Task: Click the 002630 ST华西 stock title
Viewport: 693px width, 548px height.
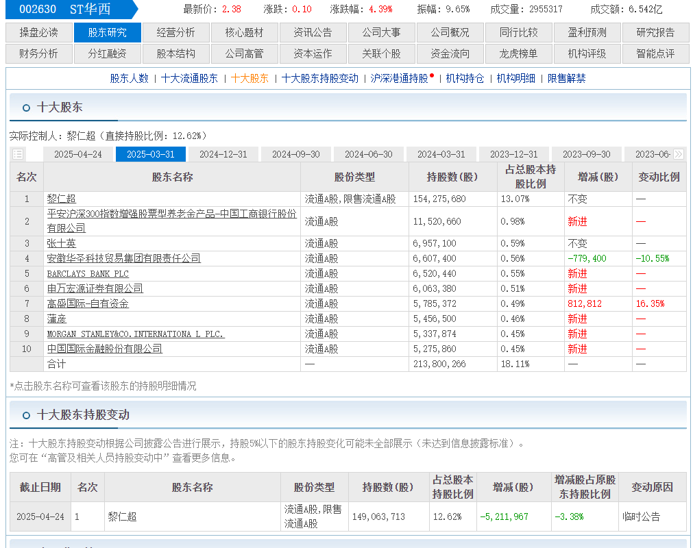Action: 65,9
